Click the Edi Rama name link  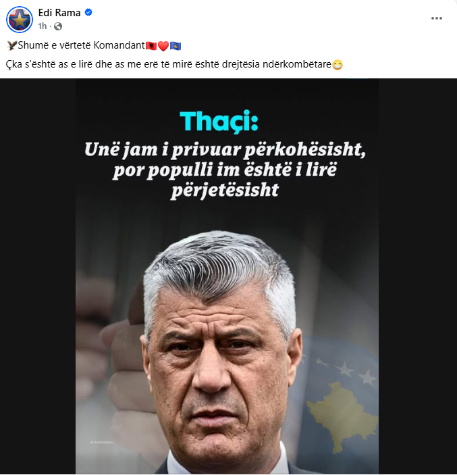(x=59, y=13)
